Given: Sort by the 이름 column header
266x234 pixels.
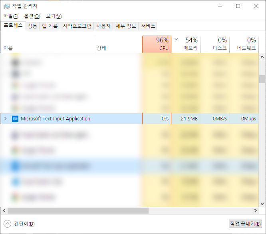Looking at the screenshot, I should pyautogui.click(x=8, y=48).
